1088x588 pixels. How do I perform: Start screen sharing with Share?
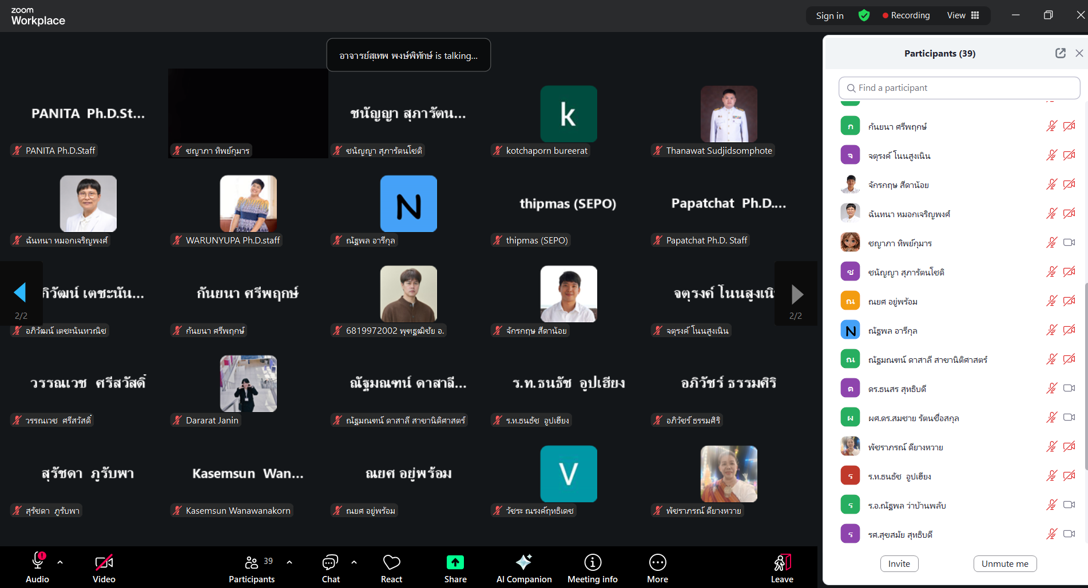click(x=455, y=568)
